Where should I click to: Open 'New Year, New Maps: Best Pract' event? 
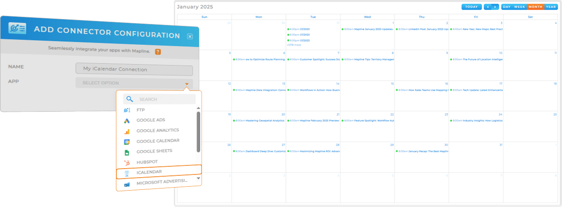pos(476,29)
